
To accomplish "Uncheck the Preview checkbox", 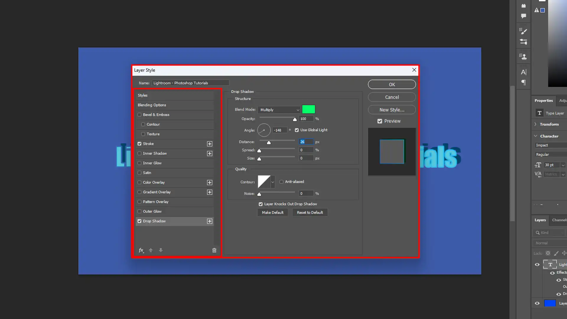I will (380, 121).
